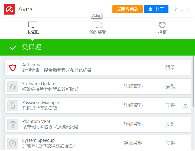Viewport: 195px width, 151px height.
Task: Open the 本電腦 monitor icon tab
Action: click(x=33, y=25)
